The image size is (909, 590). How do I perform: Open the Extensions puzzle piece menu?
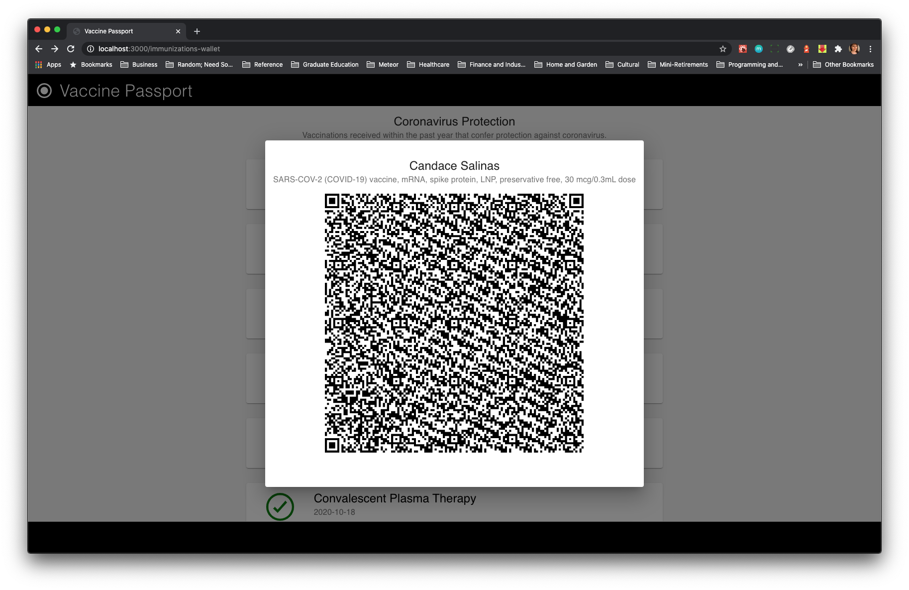pyautogui.click(x=838, y=49)
